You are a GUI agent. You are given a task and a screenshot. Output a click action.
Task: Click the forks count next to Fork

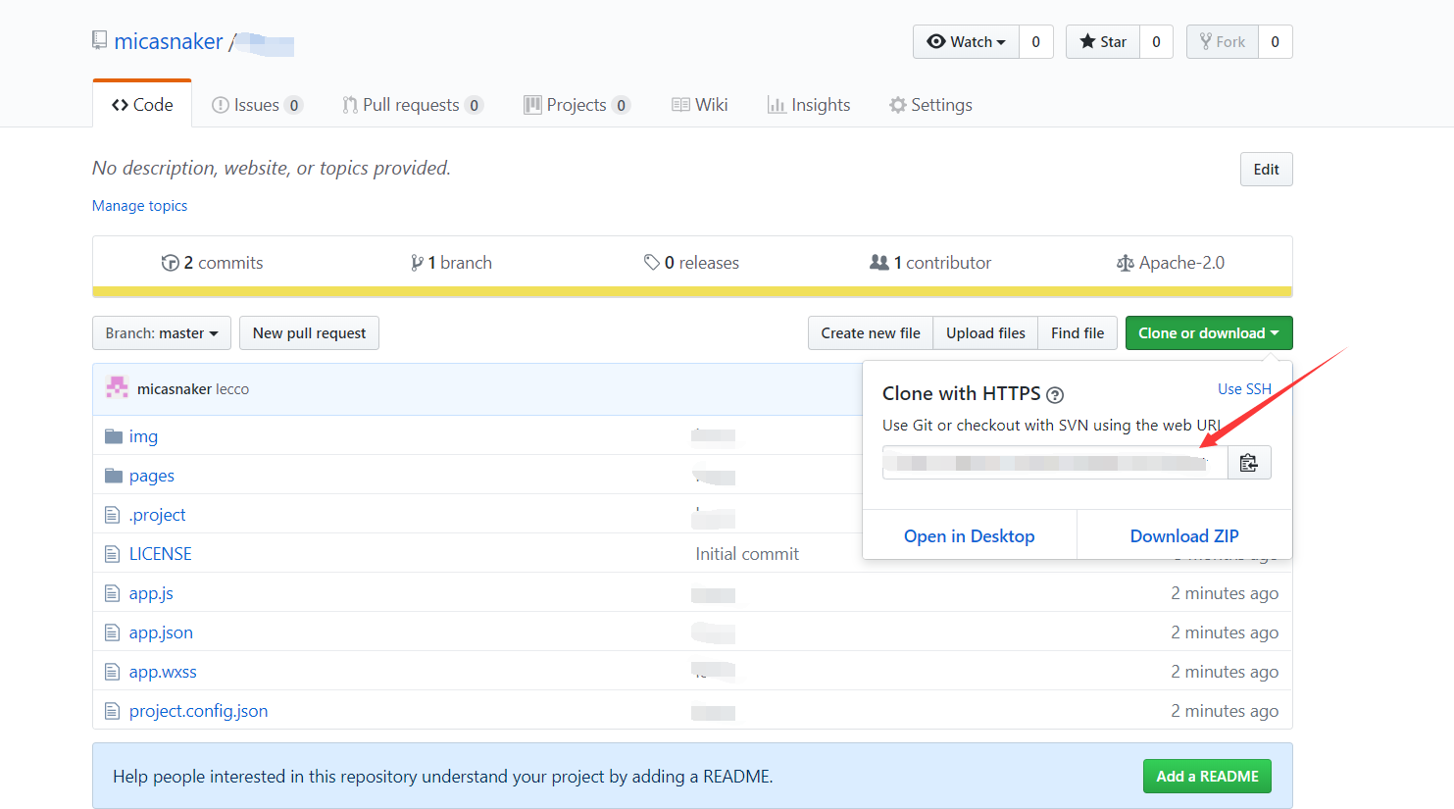point(1276,41)
